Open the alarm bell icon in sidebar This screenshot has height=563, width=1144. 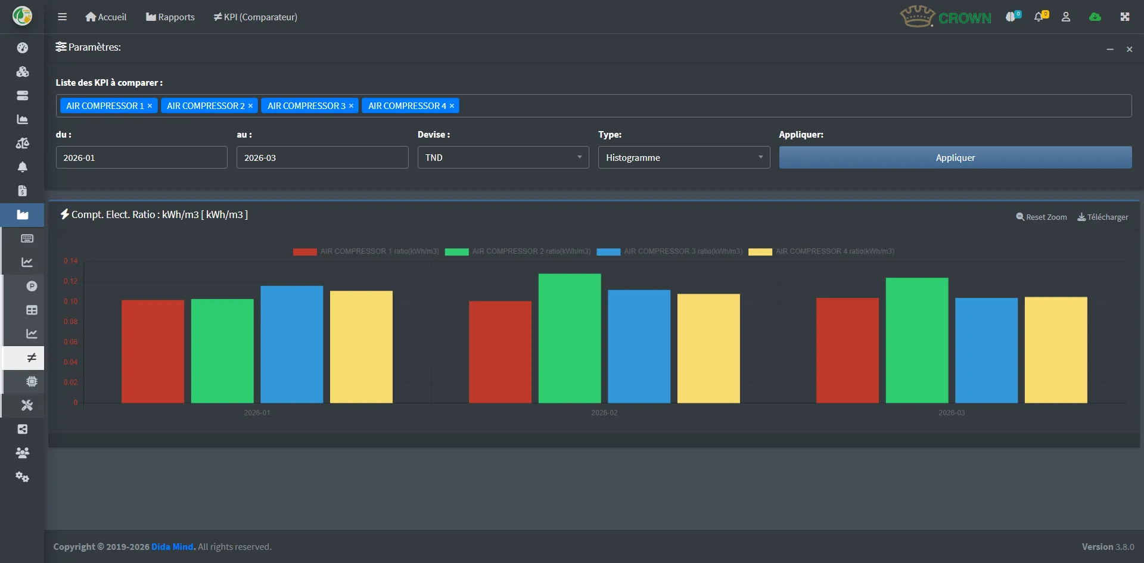click(23, 167)
